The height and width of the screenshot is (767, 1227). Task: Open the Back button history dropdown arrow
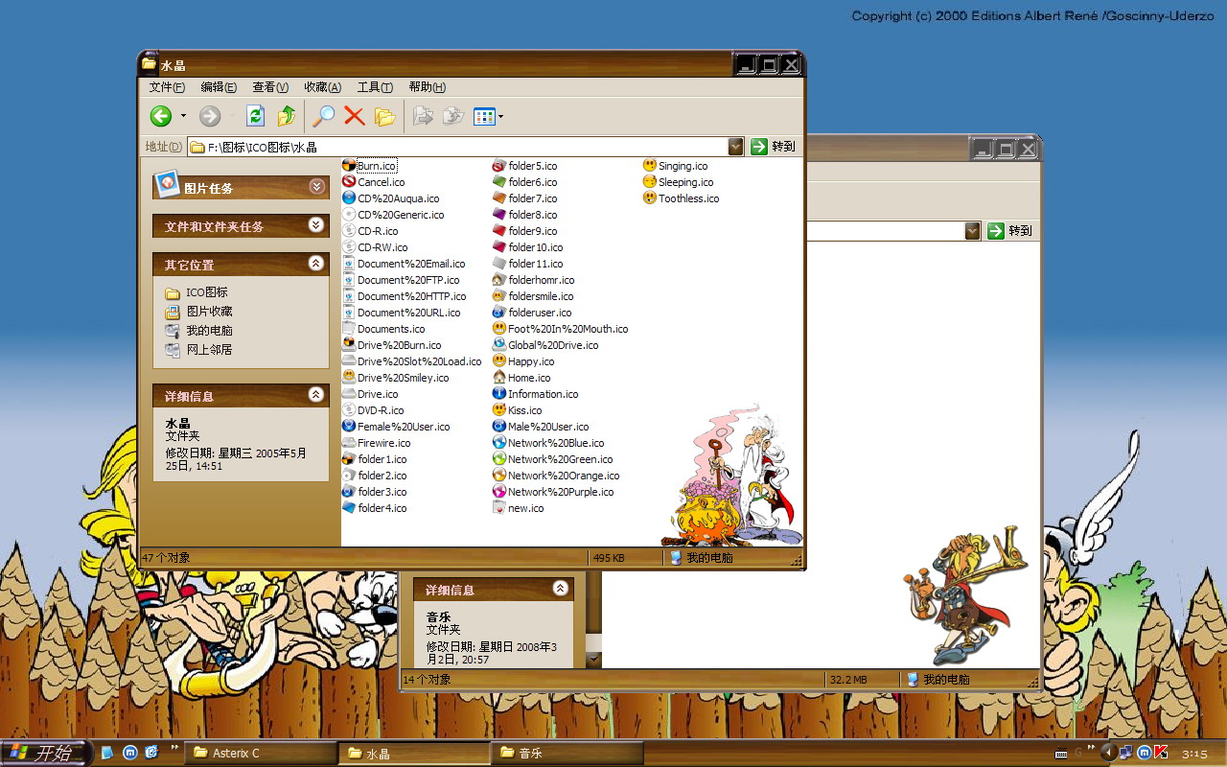click(x=183, y=117)
